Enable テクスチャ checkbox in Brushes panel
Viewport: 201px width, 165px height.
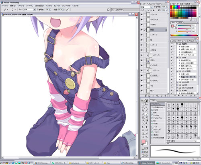click(152, 115)
